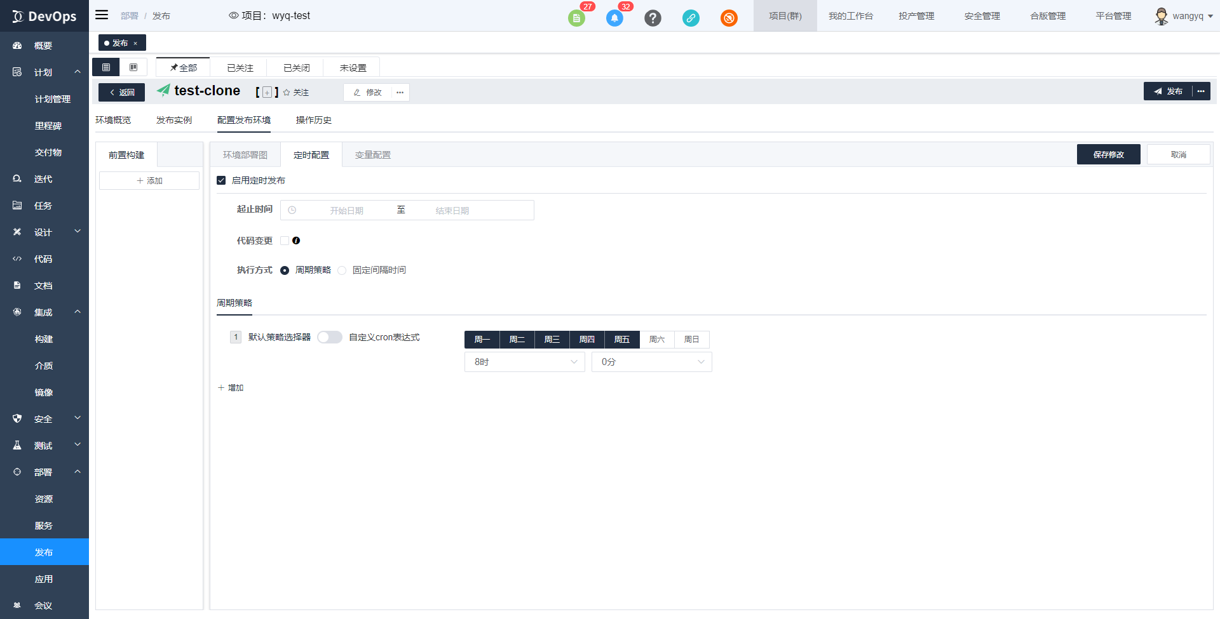Open the 0分 minute dropdown
The image size is (1220, 619).
click(651, 362)
